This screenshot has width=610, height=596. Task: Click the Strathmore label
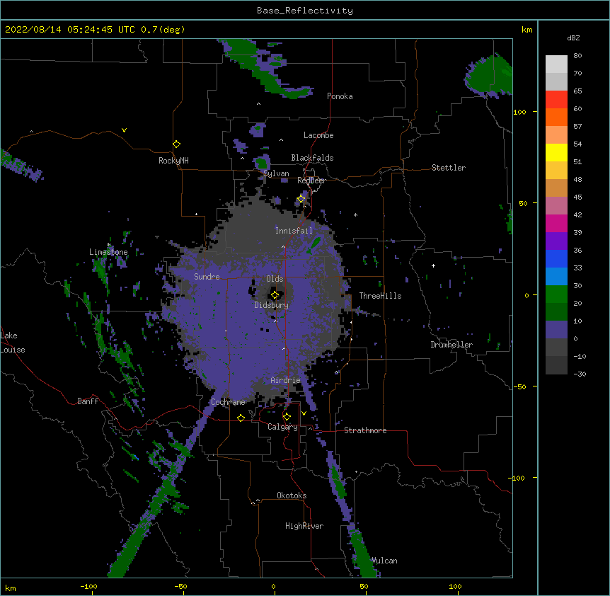click(x=365, y=430)
